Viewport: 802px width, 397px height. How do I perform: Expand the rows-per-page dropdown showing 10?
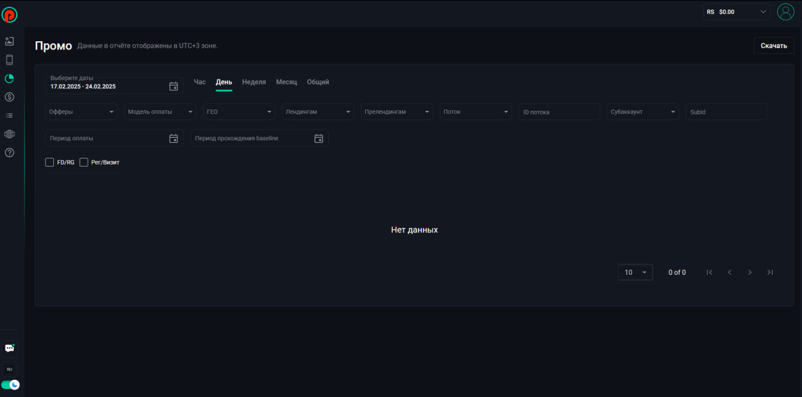point(635,272)
